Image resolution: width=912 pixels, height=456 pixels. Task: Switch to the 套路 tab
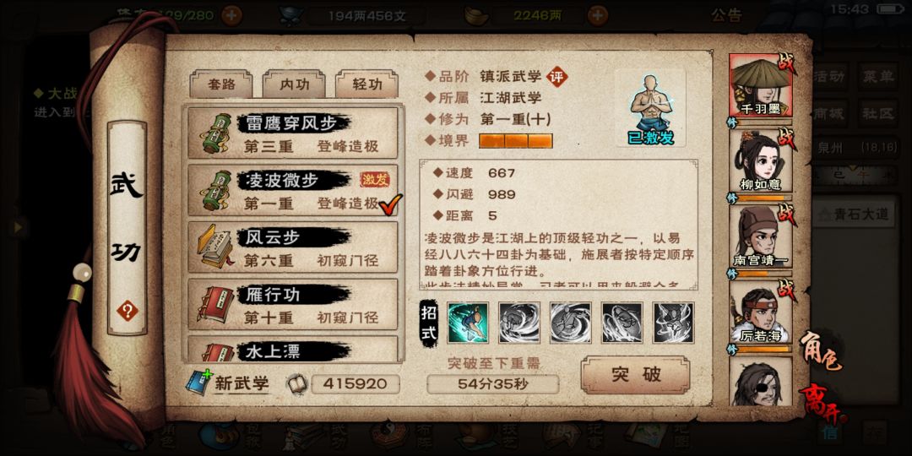(221, 84)
